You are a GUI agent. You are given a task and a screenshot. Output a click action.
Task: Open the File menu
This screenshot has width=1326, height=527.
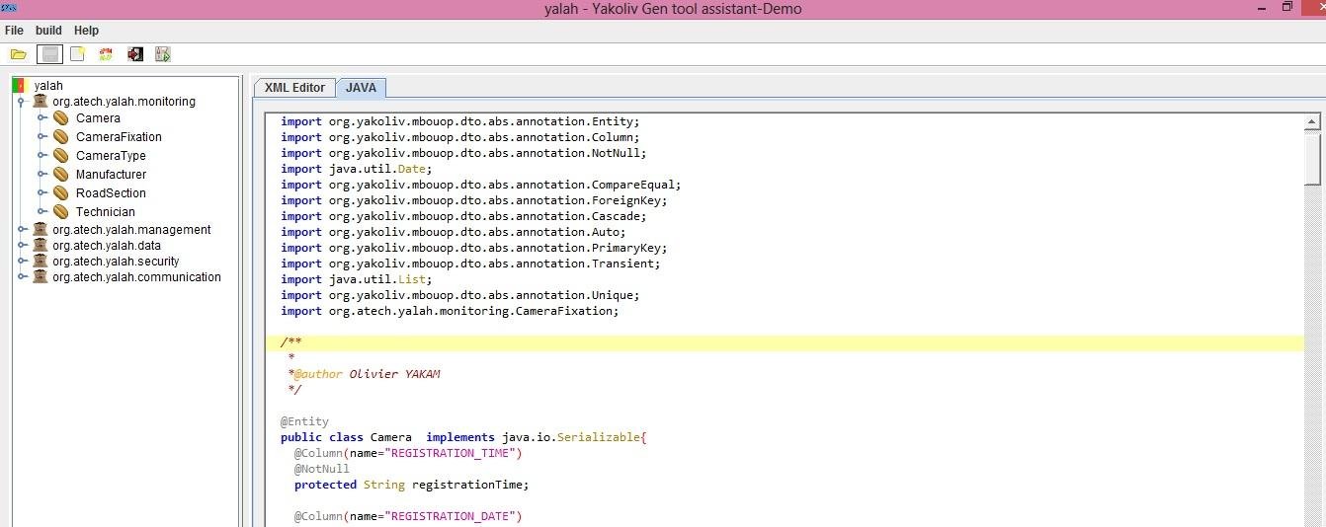(14, 31)
